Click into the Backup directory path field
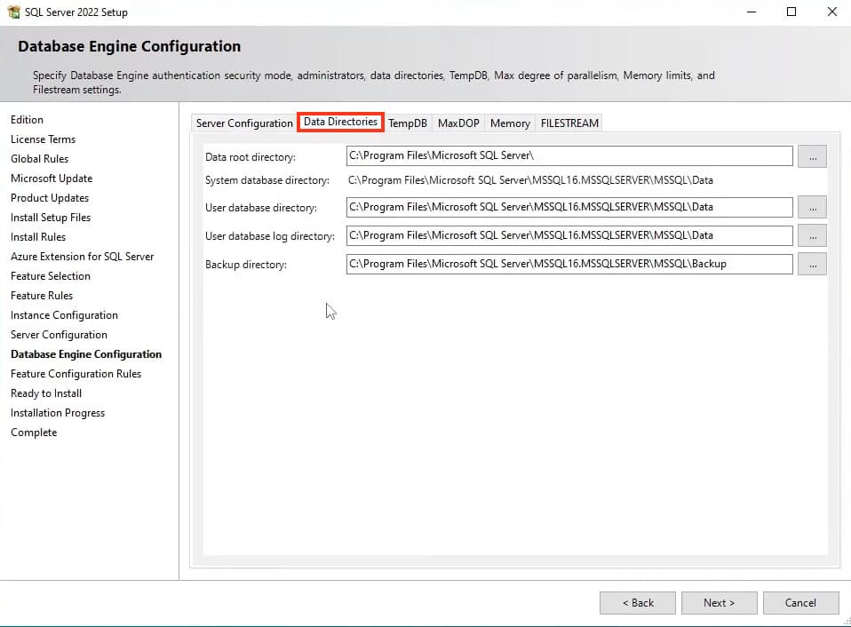851x627 pixels. (569, 264)
